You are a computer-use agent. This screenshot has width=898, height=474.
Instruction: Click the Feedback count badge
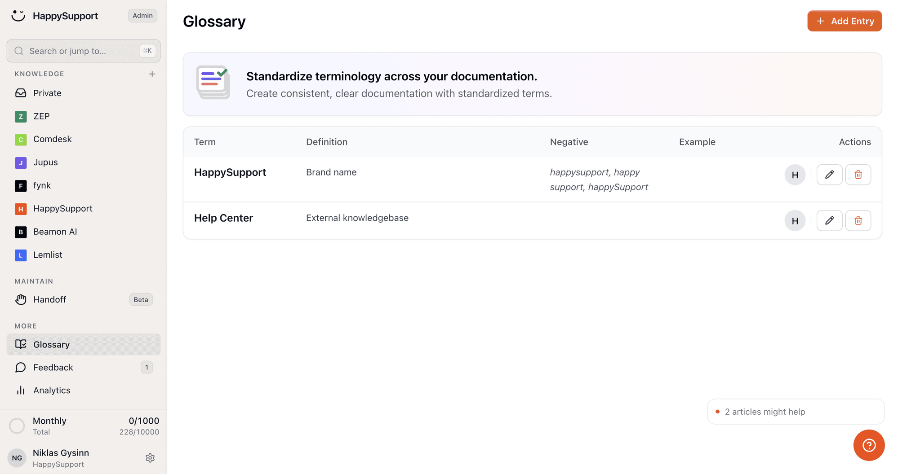[147, 367]
